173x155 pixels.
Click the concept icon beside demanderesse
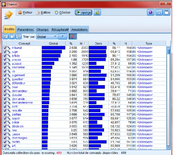coord(9,103)
